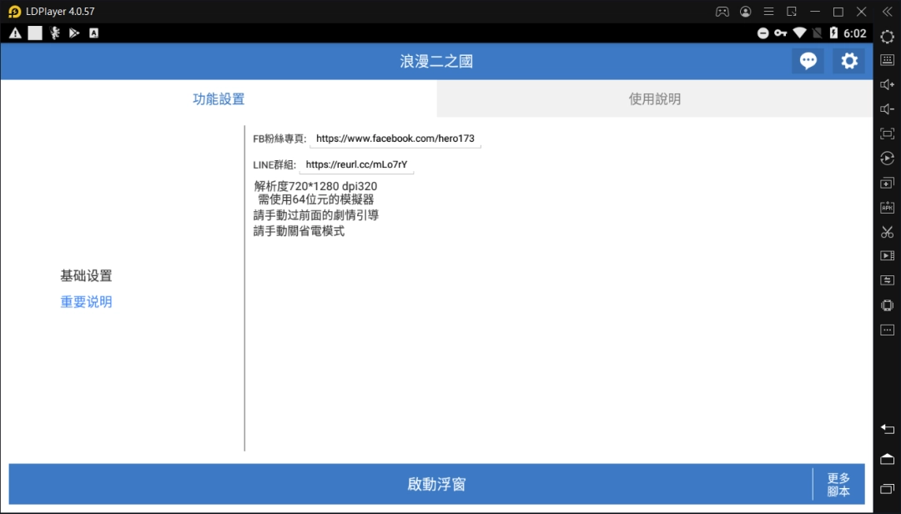The width and height of the screenshot is (901, 514).
Task: Open the shared folder transfer icon
Action: (x=887, y=280)
